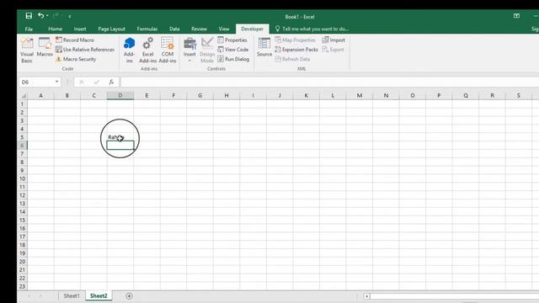Open the XML Source pane
Screen dimensions: 539x303
(264, 47)
